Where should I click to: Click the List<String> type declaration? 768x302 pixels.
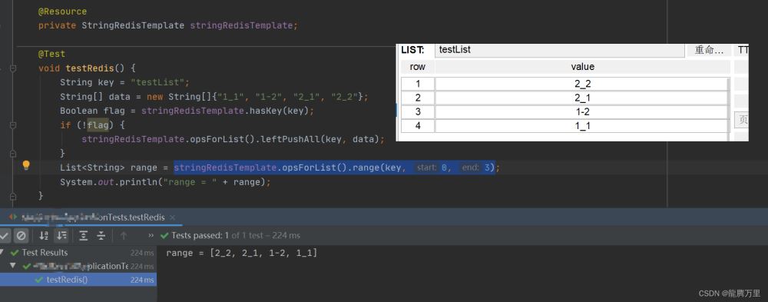[x=92, y=168]
